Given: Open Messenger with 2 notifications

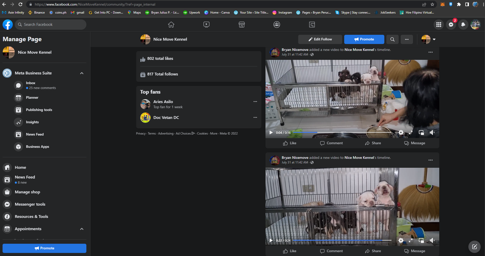Looking at the screenshot, I should 451,25.
